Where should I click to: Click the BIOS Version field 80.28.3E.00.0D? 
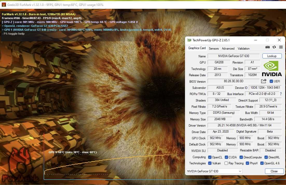point(234,81)
